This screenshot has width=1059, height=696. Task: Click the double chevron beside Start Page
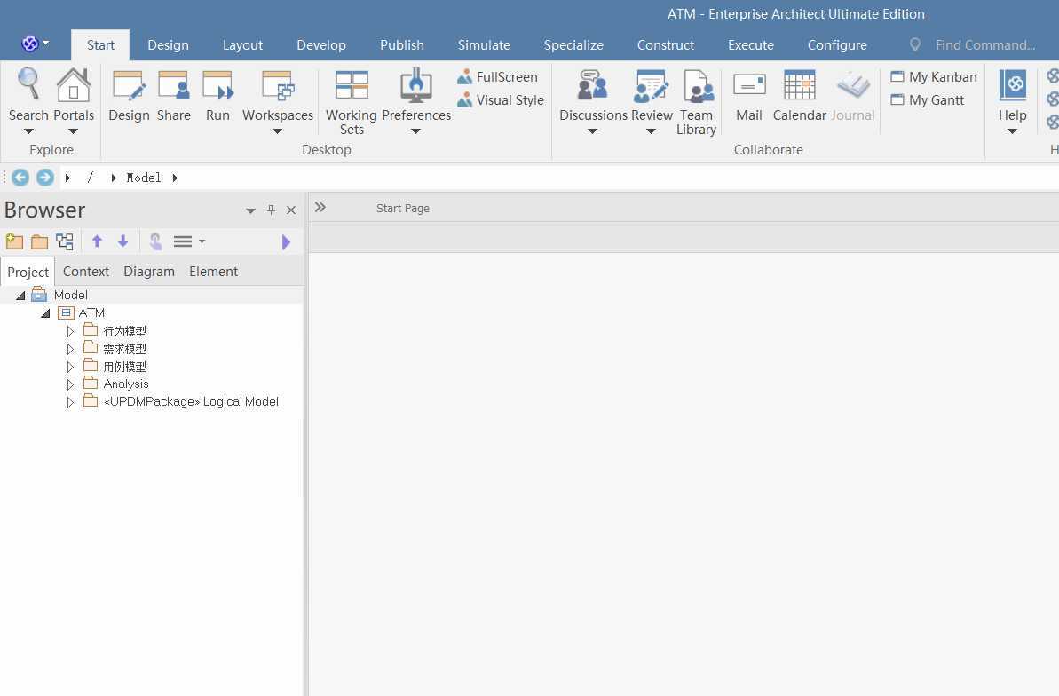320,208
